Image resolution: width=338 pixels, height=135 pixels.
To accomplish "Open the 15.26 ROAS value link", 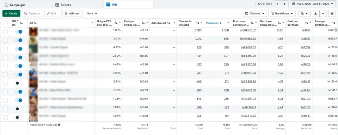I will click(x=280, y=30).
